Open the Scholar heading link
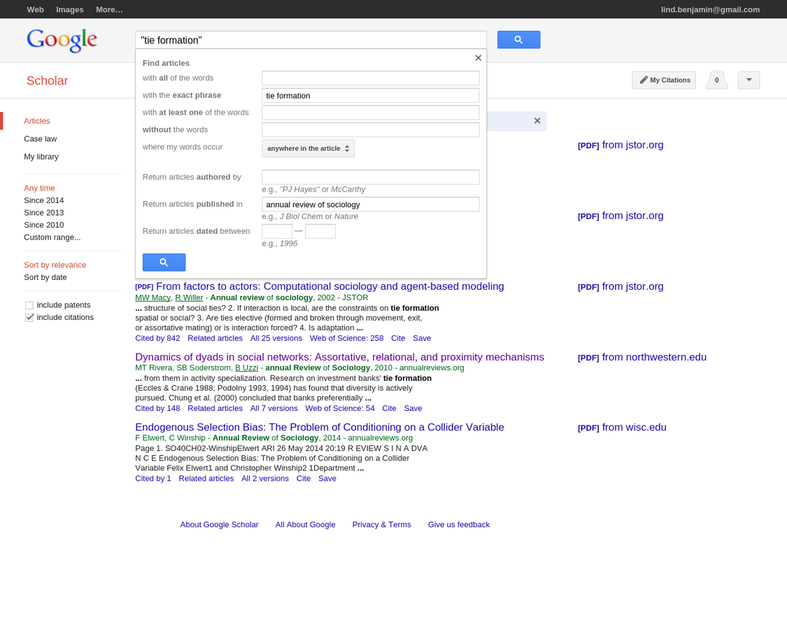This screenshot has width=787, height=630. 47,80
